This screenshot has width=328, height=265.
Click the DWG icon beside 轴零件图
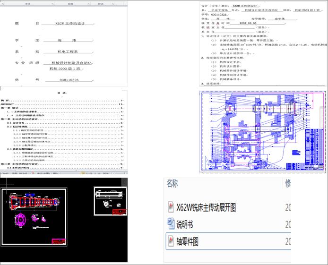click(x=171, y=241)
